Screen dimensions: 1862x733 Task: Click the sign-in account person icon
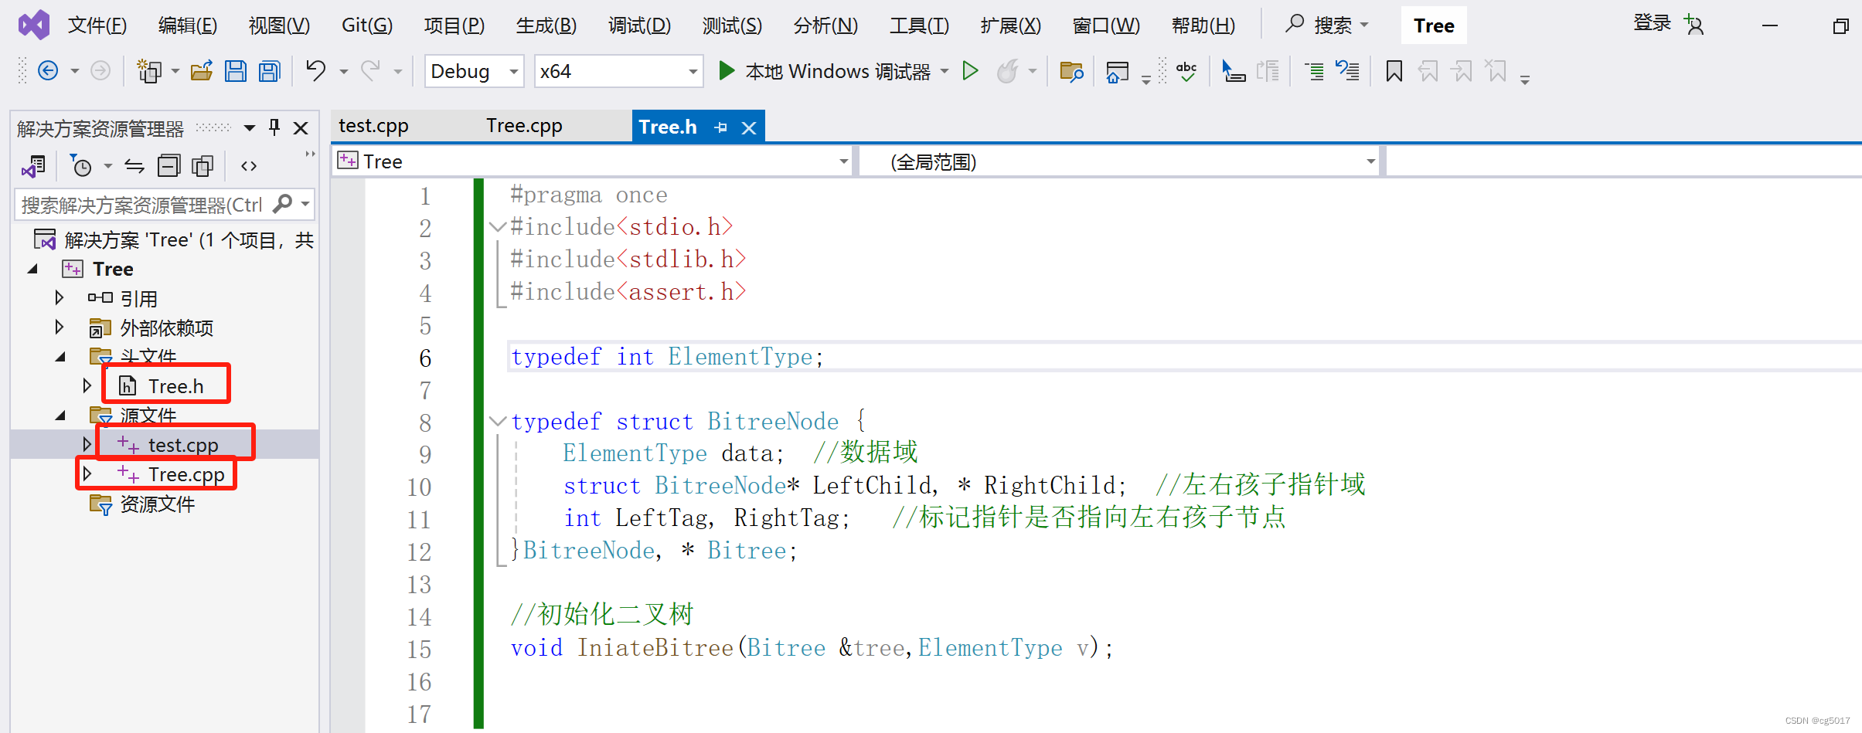click(x=1694, y=25)
